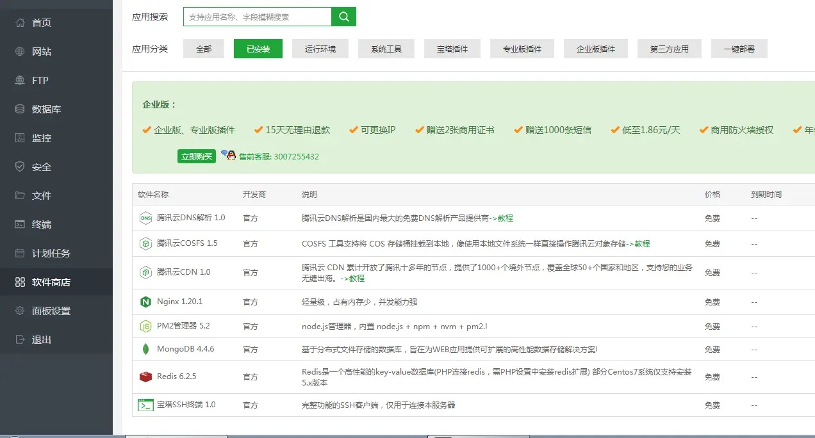Click the 应用搜索 input field
This screenshot has height=438, width=815.
tap(258, 17)
